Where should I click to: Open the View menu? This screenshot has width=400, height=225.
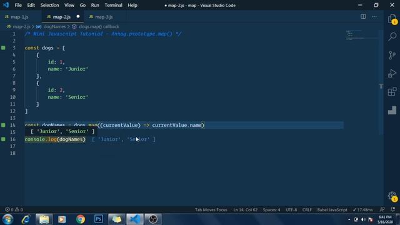pyautogui.click(x=69, y=5)
